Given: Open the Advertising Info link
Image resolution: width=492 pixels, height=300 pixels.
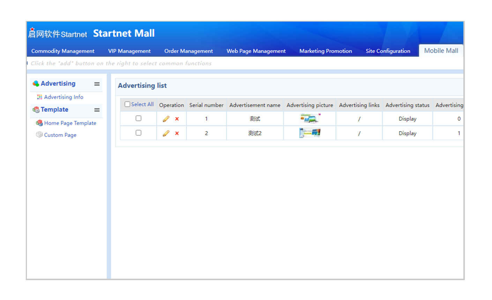Looking at the screenshot, I should point(64,97).
